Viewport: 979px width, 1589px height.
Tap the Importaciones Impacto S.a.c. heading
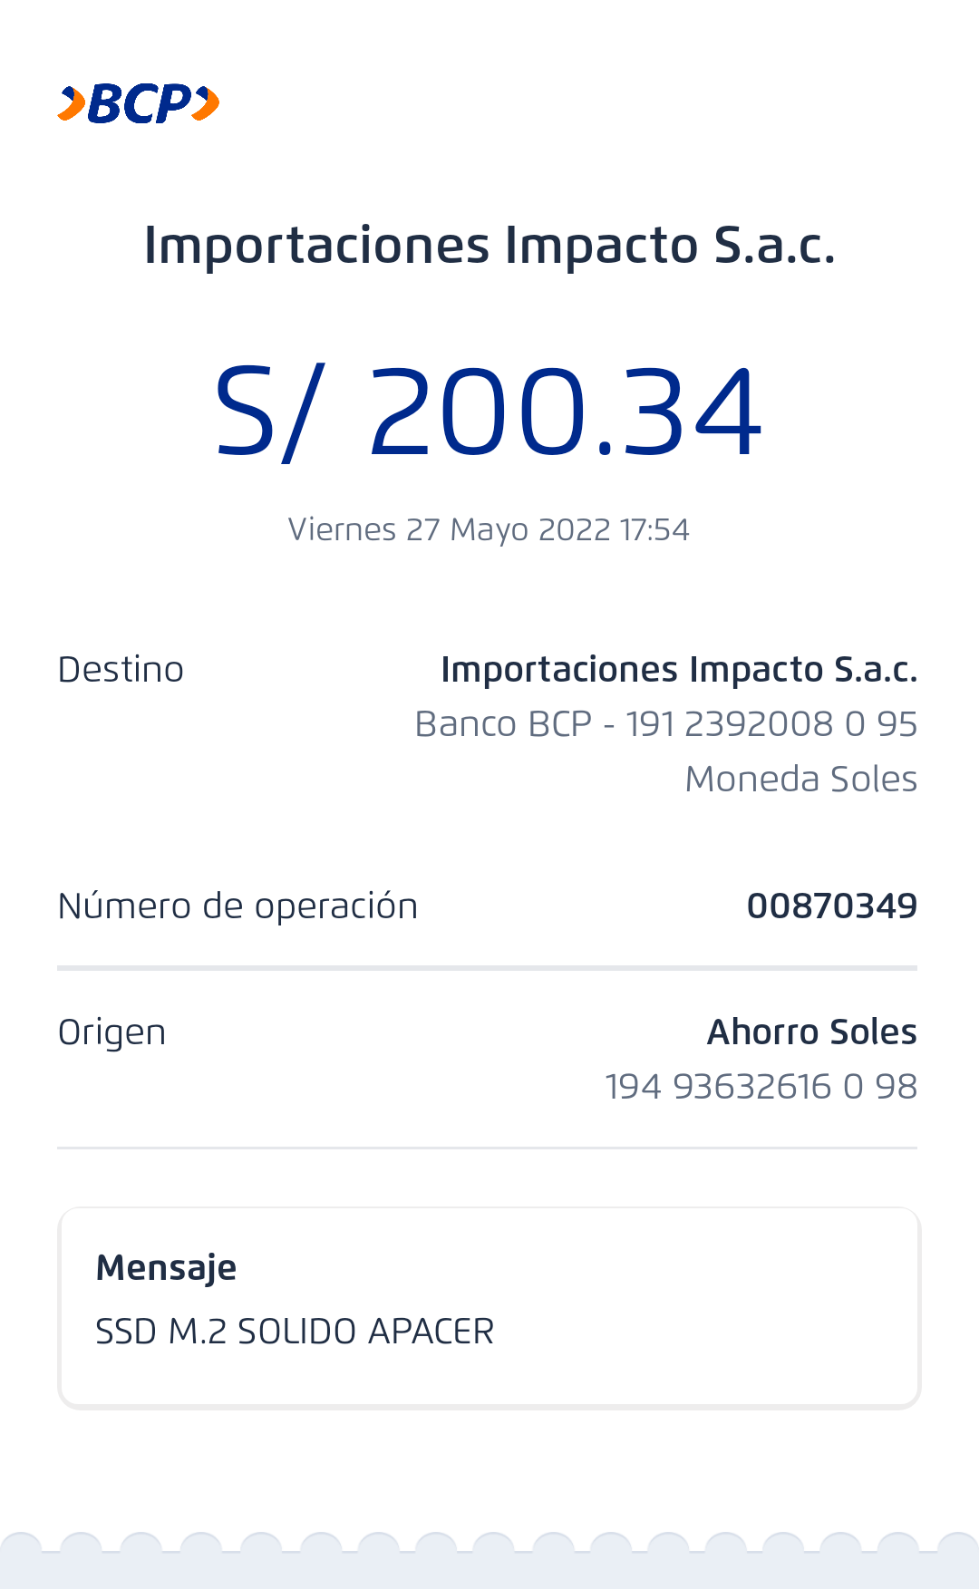(x=489, y=246)
